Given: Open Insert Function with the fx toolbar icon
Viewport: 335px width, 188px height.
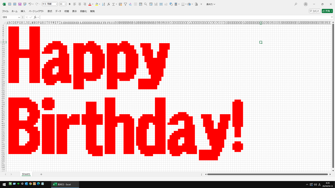Looking at the screenshot, I should coord(109,4).
